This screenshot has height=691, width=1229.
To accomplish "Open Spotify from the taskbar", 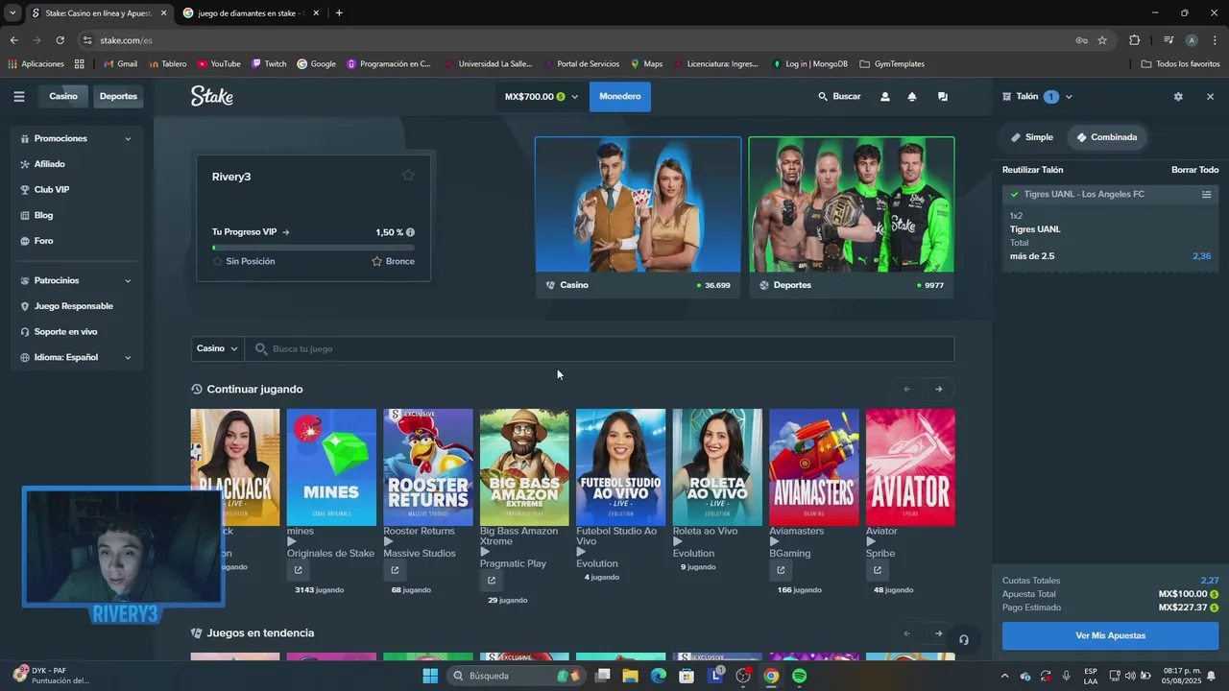I will point(799,676).
